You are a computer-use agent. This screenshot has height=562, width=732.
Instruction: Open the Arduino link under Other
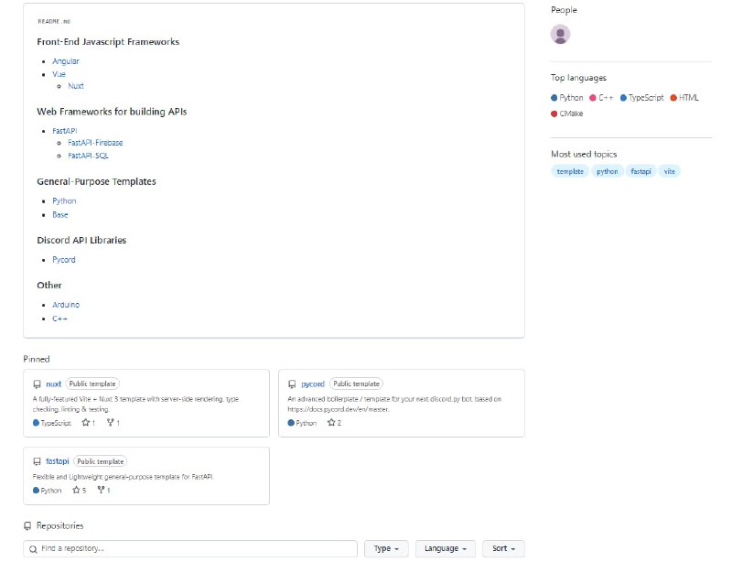pyautogui.click(x=66, y=305)
